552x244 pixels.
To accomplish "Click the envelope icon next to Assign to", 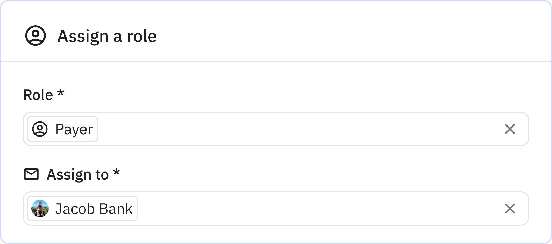I will click(x=31, y=174).
